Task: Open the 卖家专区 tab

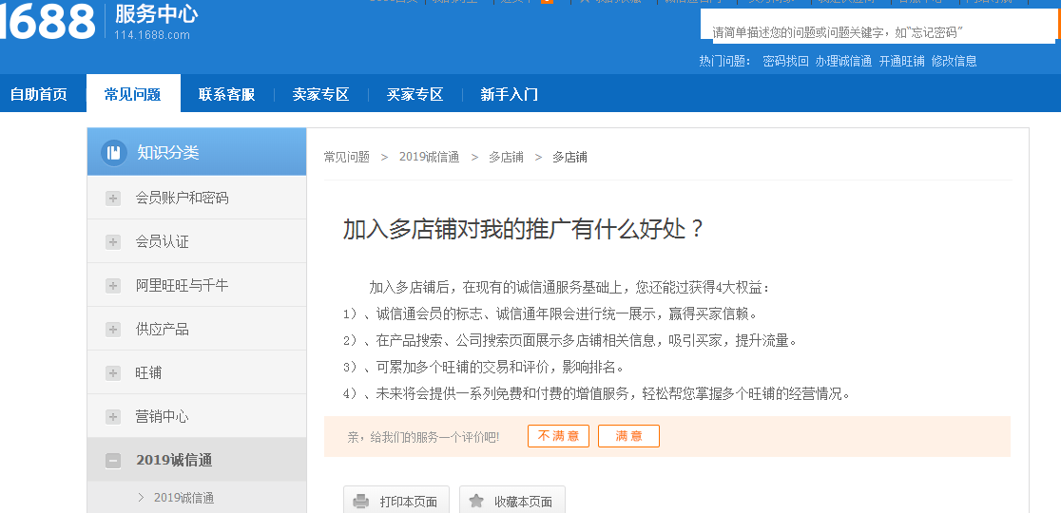Action: [x=320, y=95]
